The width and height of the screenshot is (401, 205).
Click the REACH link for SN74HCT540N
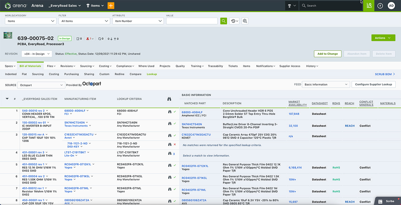[x=349, y=126]
